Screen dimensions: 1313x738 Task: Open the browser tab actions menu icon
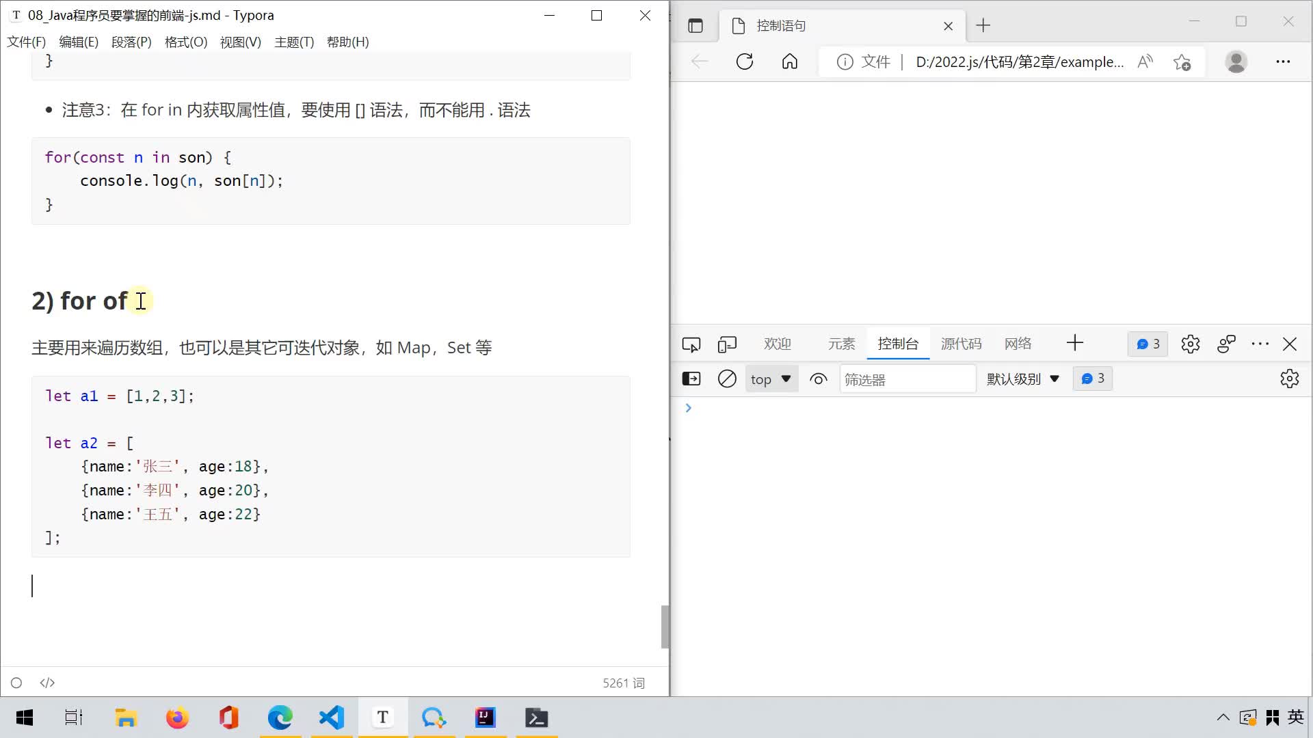pyautogui.click(x=695, y=26)
